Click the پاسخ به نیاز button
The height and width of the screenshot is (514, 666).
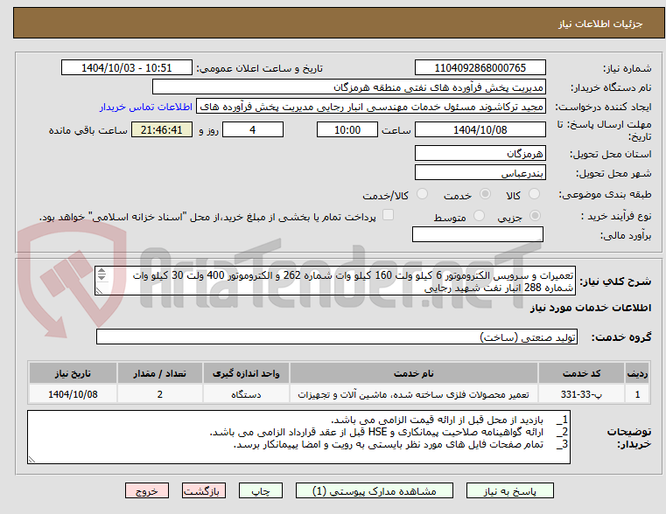[509, 490]
